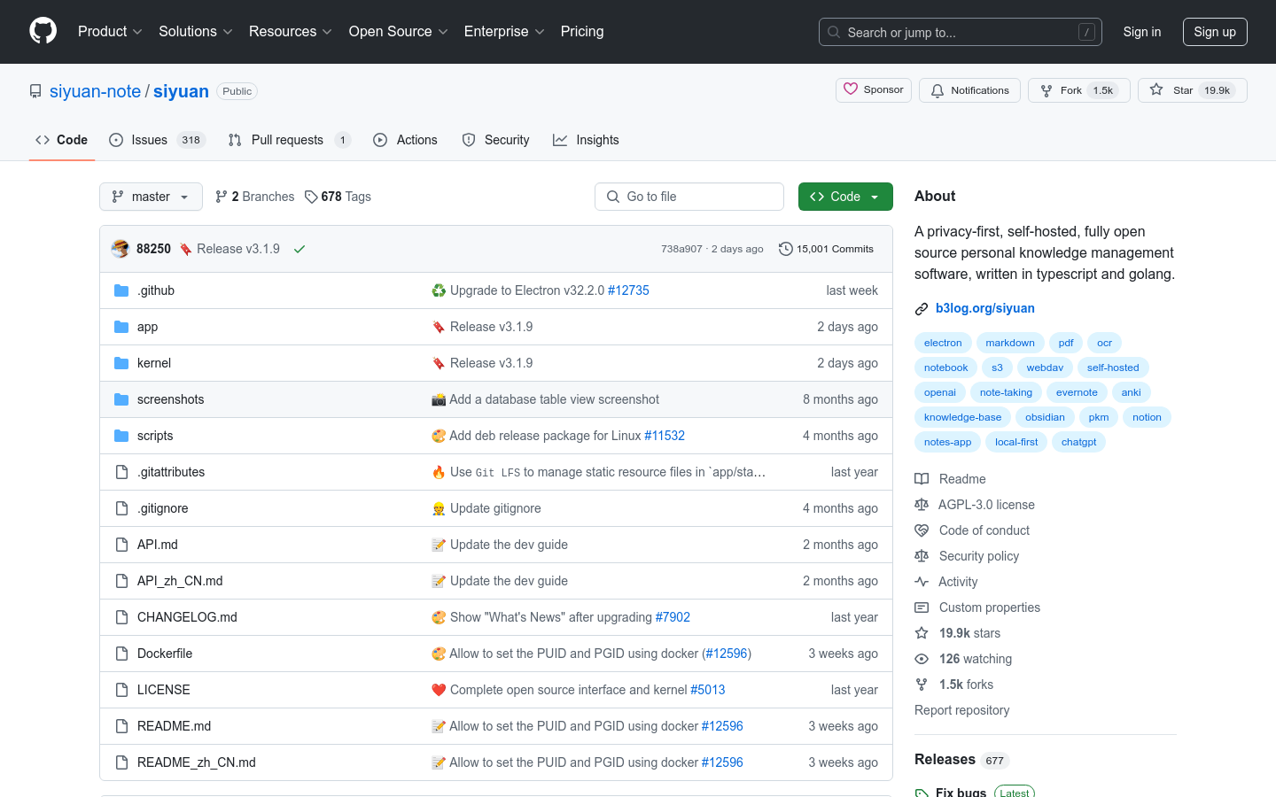View the 15,001 Commits history

pos(826,249)
